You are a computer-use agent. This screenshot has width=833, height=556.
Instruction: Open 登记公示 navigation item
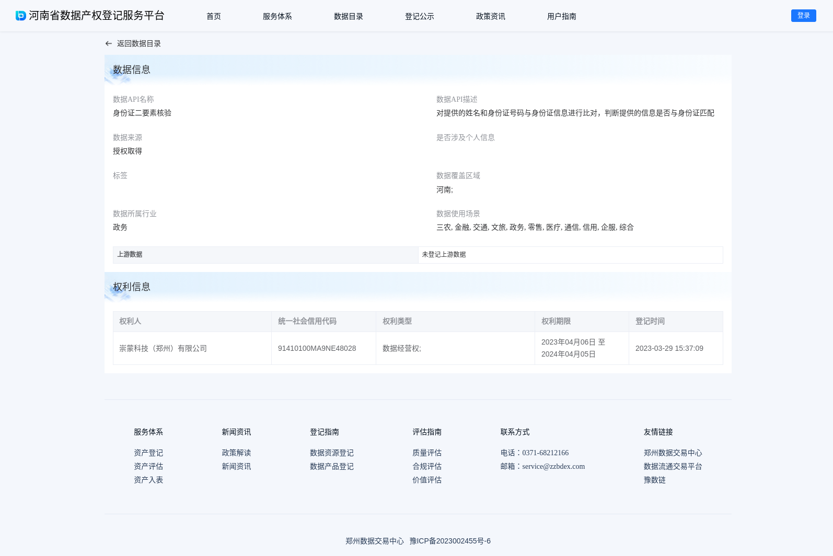tap(420, 16)
